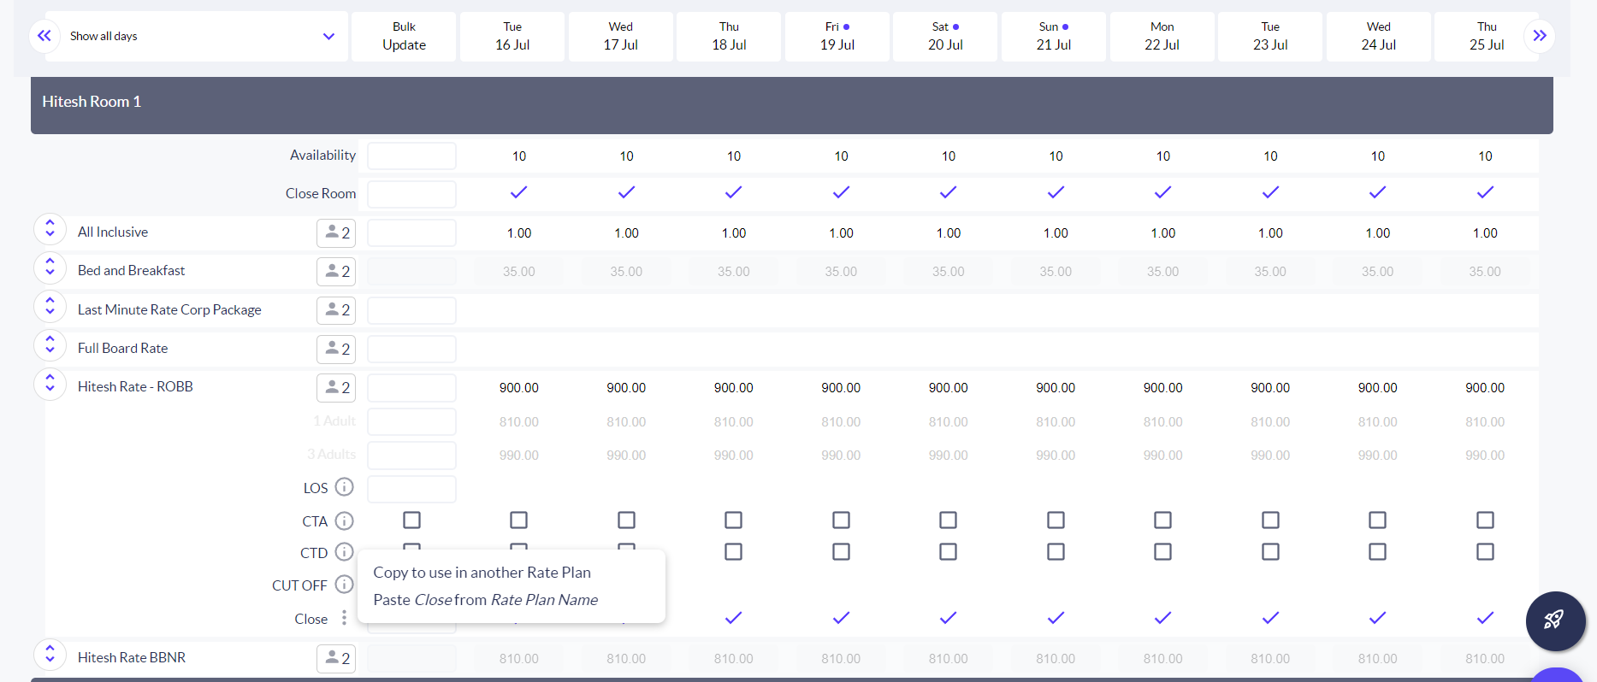Screen dimensions: 1597x682
Task: Click Availability bulk update field
Action: (411, 156)
